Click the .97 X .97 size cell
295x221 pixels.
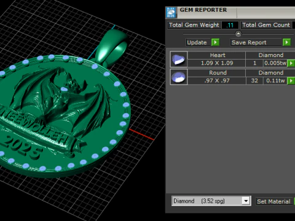(x=217, y=80)
